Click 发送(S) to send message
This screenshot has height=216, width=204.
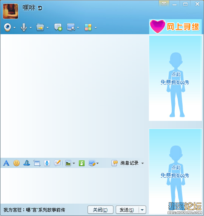127,210
